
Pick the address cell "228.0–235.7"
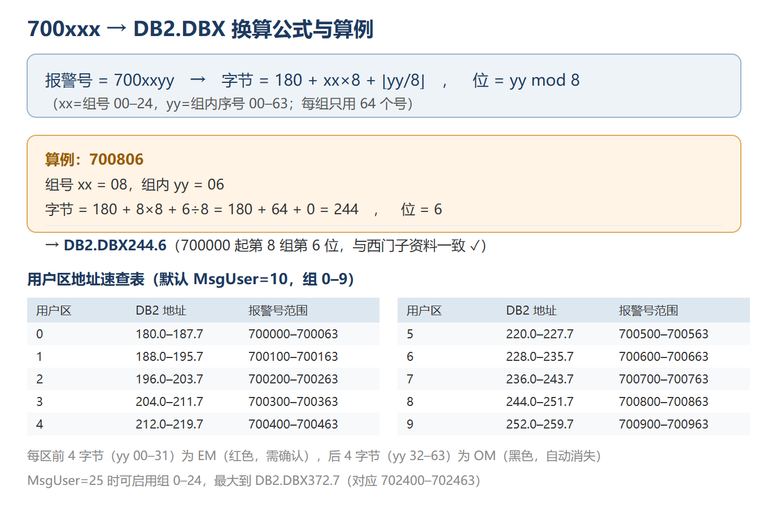540,356
